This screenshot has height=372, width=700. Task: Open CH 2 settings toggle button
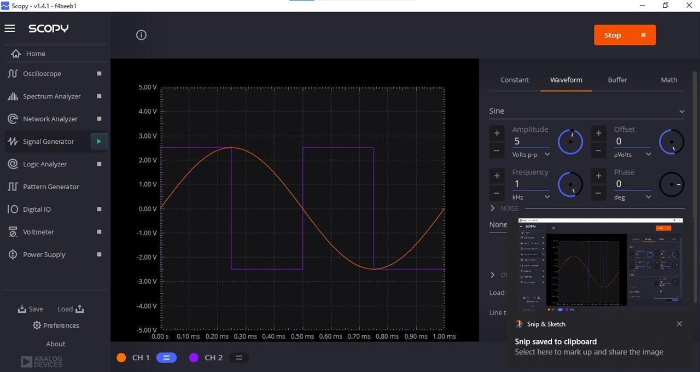coord(239,357)
